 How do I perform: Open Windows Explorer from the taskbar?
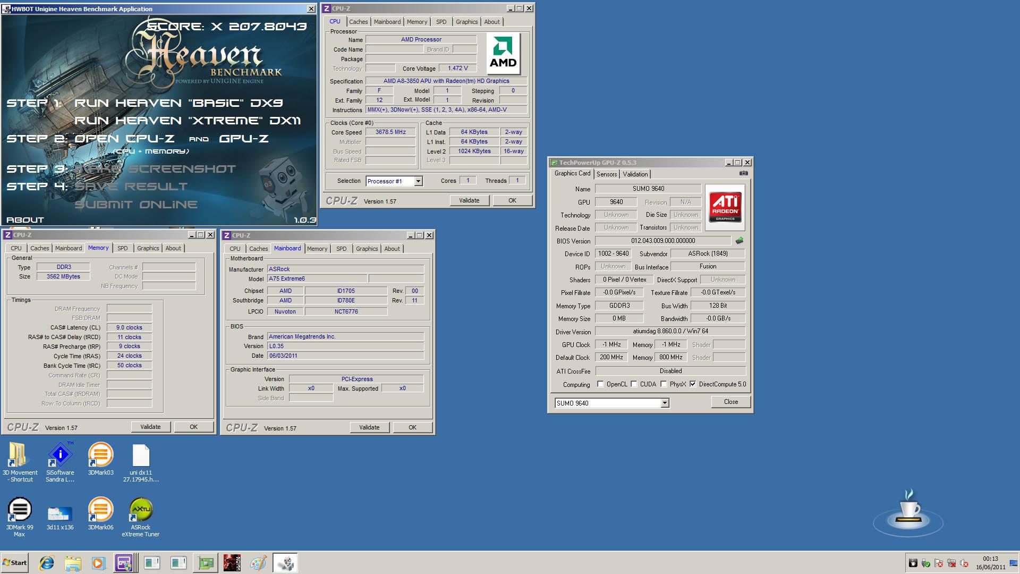tap(73, 563)
